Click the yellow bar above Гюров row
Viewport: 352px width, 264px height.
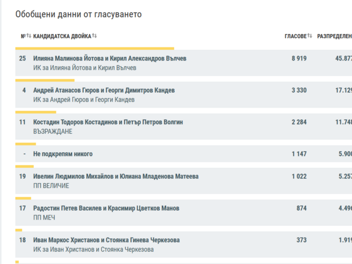[x=45, y=80]
